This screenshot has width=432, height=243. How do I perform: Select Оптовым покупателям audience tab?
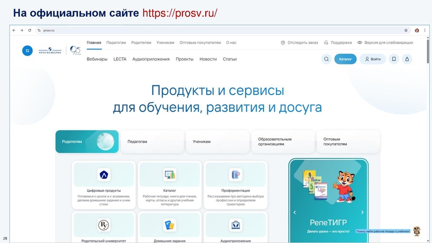(348, 141)
